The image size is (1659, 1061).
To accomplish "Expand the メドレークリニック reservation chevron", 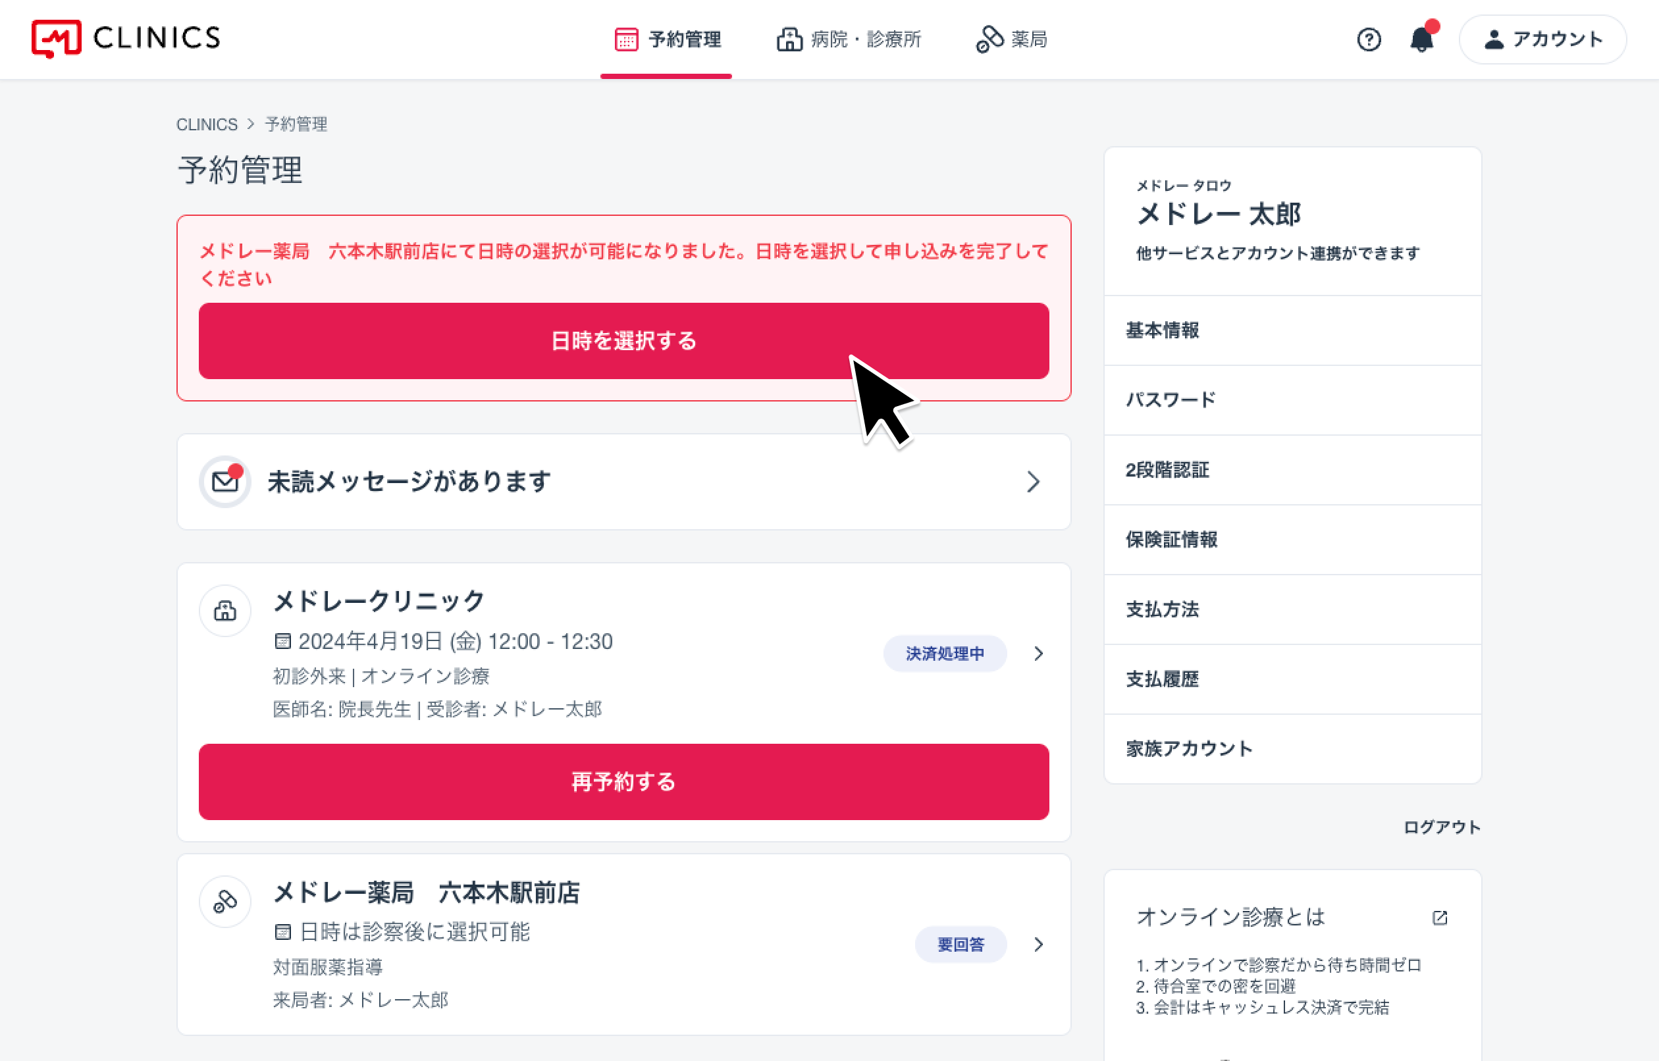I will click(1039, 653).
